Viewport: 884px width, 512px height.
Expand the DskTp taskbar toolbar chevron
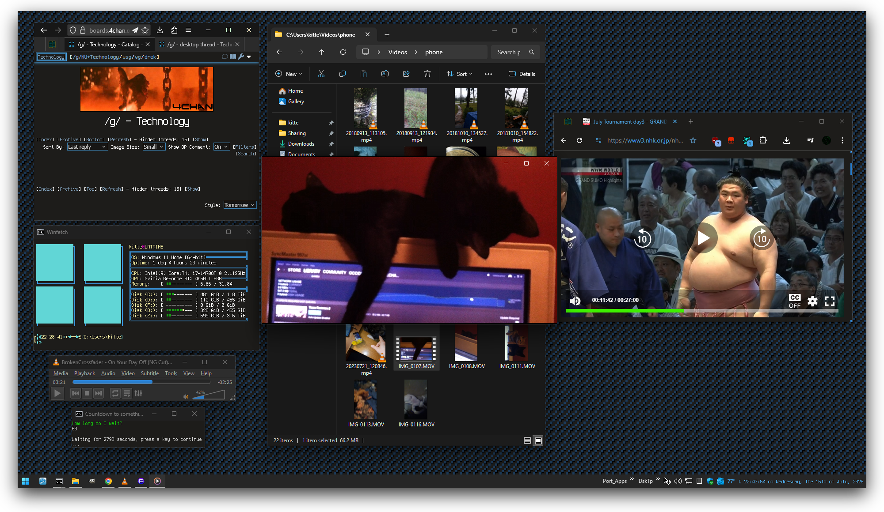pyautogui.click(x=658, y=479)
